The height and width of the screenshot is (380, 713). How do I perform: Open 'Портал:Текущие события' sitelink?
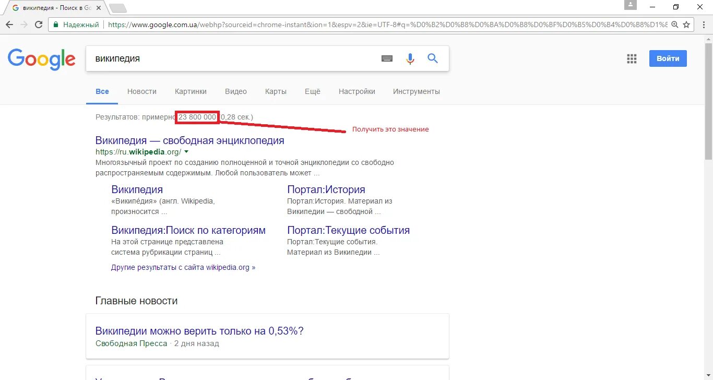pyautogui.click(x=349, y=230)
